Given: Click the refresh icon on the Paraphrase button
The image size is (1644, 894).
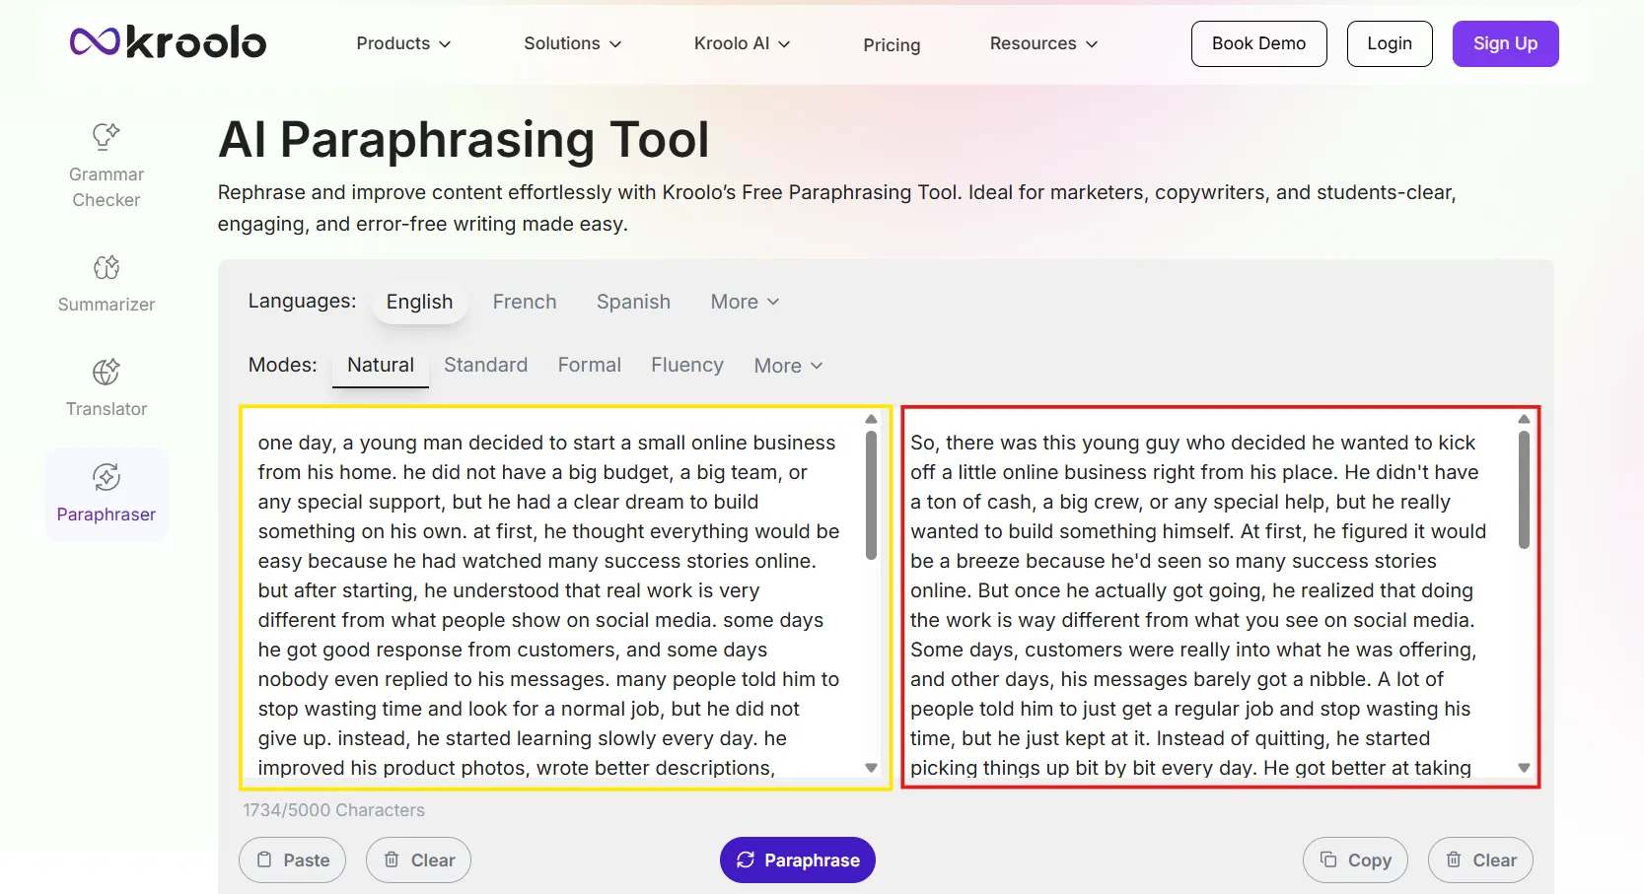Looking at the screenshot, I should [746, 860].
